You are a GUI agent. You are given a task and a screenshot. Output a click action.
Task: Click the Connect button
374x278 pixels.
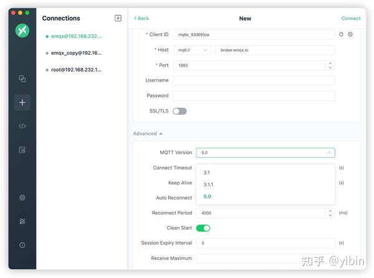point(350,18)
